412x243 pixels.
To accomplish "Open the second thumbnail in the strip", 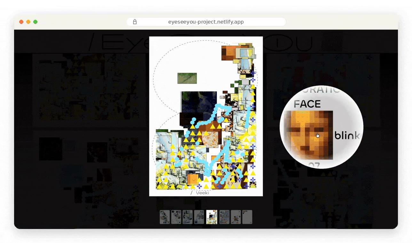I will click(176, 217).
